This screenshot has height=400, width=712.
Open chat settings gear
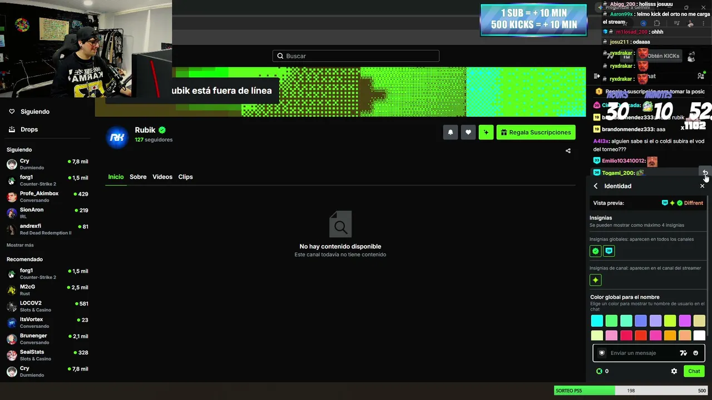[x=674, y=371]
